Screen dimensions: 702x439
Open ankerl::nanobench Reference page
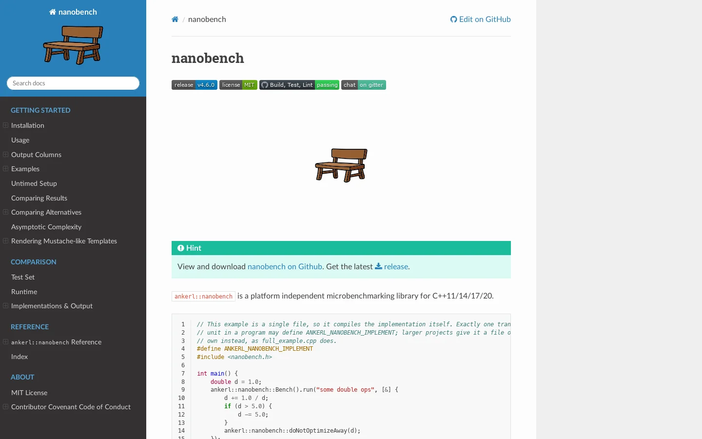pos(56,342)
